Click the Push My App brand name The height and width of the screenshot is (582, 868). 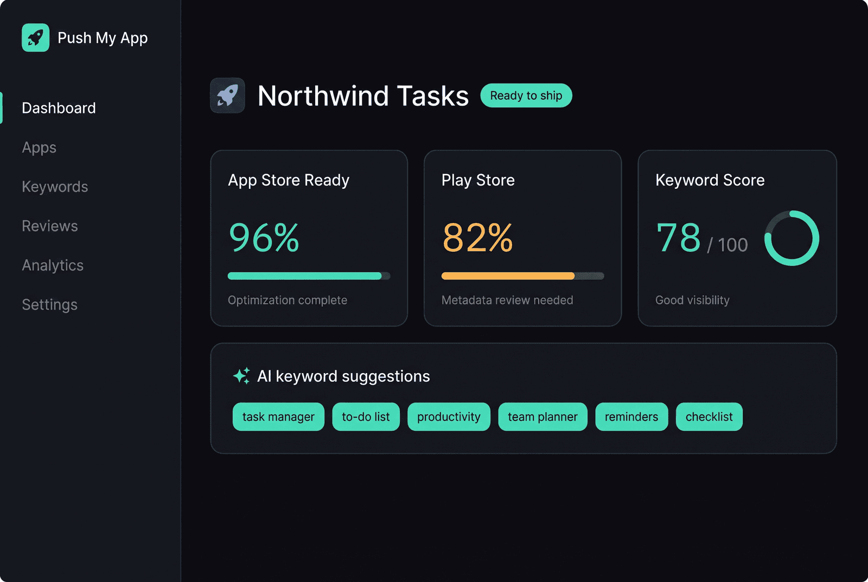103,38
